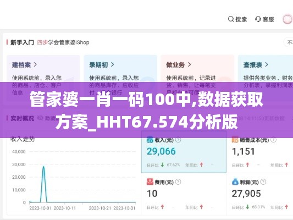The height and width of the screenshot is (220, 293).
Task: Click the money bag icon beside 利润(元)
Action: click(x=235, y=182)
